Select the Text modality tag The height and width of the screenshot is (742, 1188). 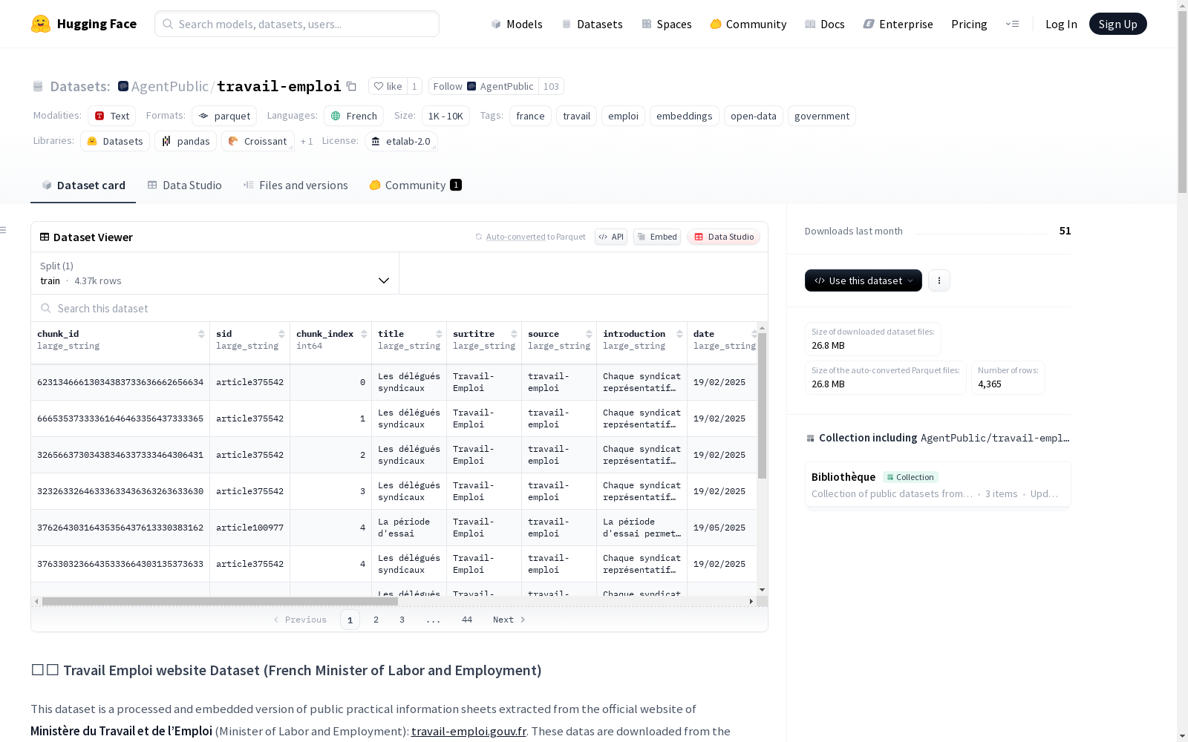112,116
